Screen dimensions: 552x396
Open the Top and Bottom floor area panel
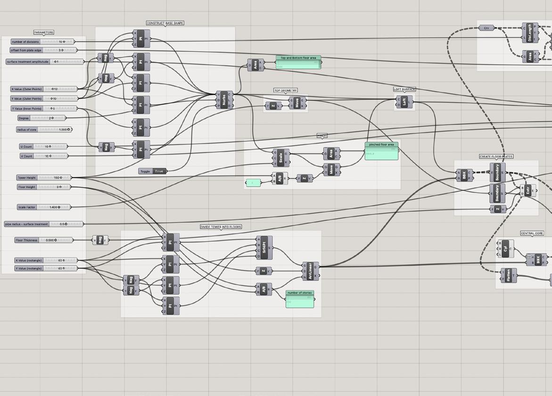[x=298, y=62]
